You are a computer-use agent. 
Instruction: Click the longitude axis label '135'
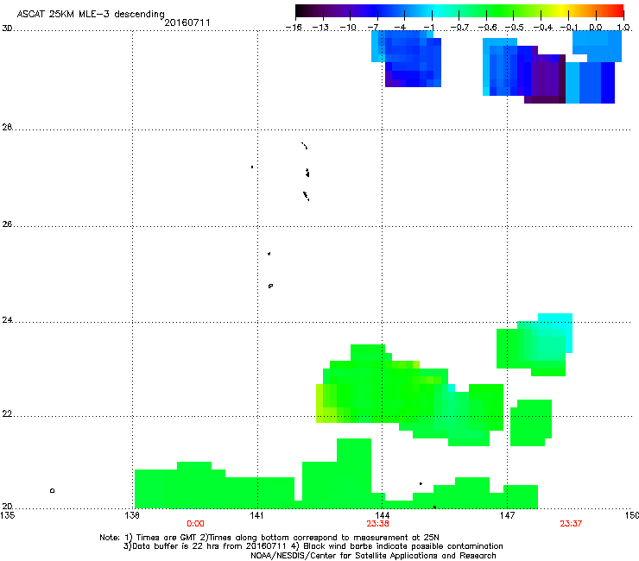tap(8, 515)
